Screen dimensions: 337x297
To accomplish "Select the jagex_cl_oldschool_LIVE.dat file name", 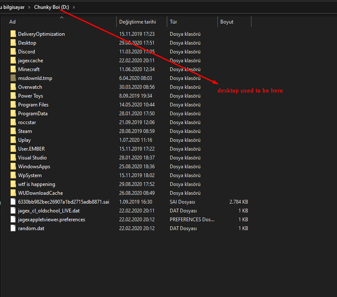I will point(49,211).
